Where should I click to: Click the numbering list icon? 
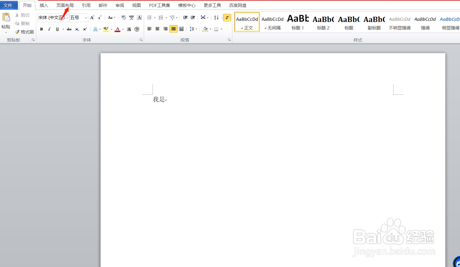(161, 18)
